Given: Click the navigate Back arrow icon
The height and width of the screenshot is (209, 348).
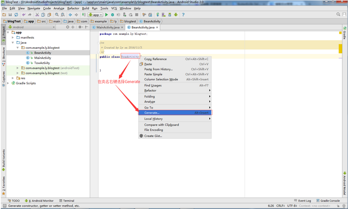Looking at the screenshot, I should coord(70,15).
